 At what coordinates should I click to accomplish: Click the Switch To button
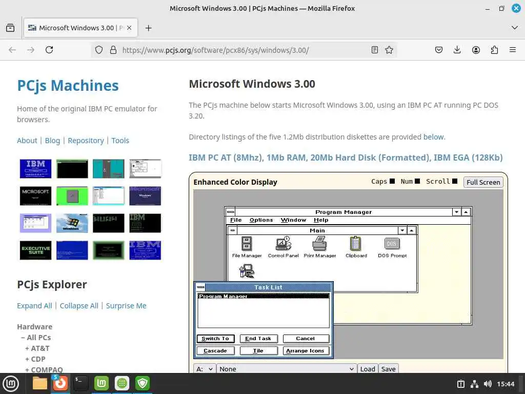pos(215,339)
